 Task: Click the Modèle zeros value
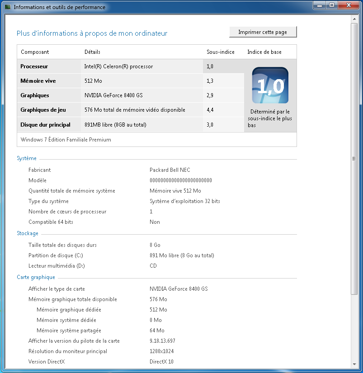[181, 180]
